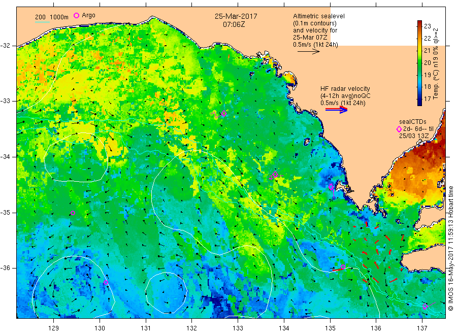457x335 pixels.
Task: Click the dark red top of temperature colour bar
Action: 419,23
